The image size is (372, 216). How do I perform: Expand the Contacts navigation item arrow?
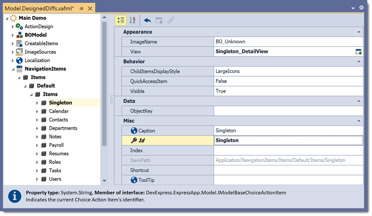pos(37,120)
